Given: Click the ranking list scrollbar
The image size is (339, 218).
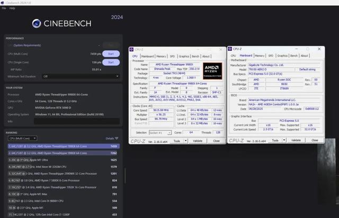Looking at the screenshot, I should 125,176.
